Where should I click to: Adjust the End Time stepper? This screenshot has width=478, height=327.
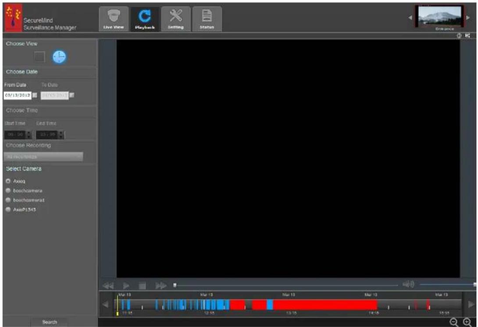tap(61, 135)
